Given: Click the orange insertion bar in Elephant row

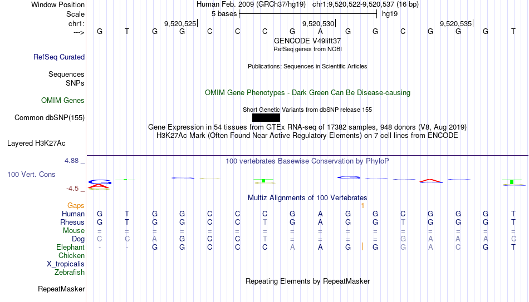Looking at the screenshot, I should click(363, 247).
